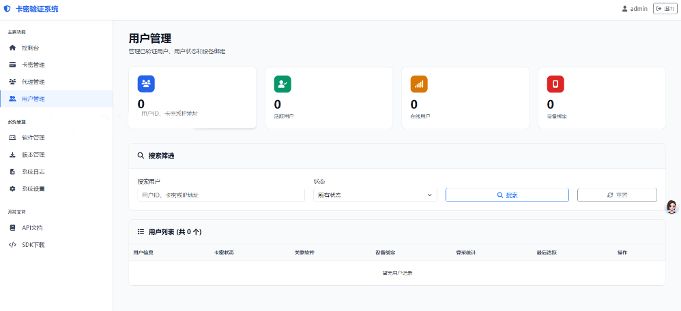Click the green 活跃用户 icon
681x311 pixels.
[282, 84]
